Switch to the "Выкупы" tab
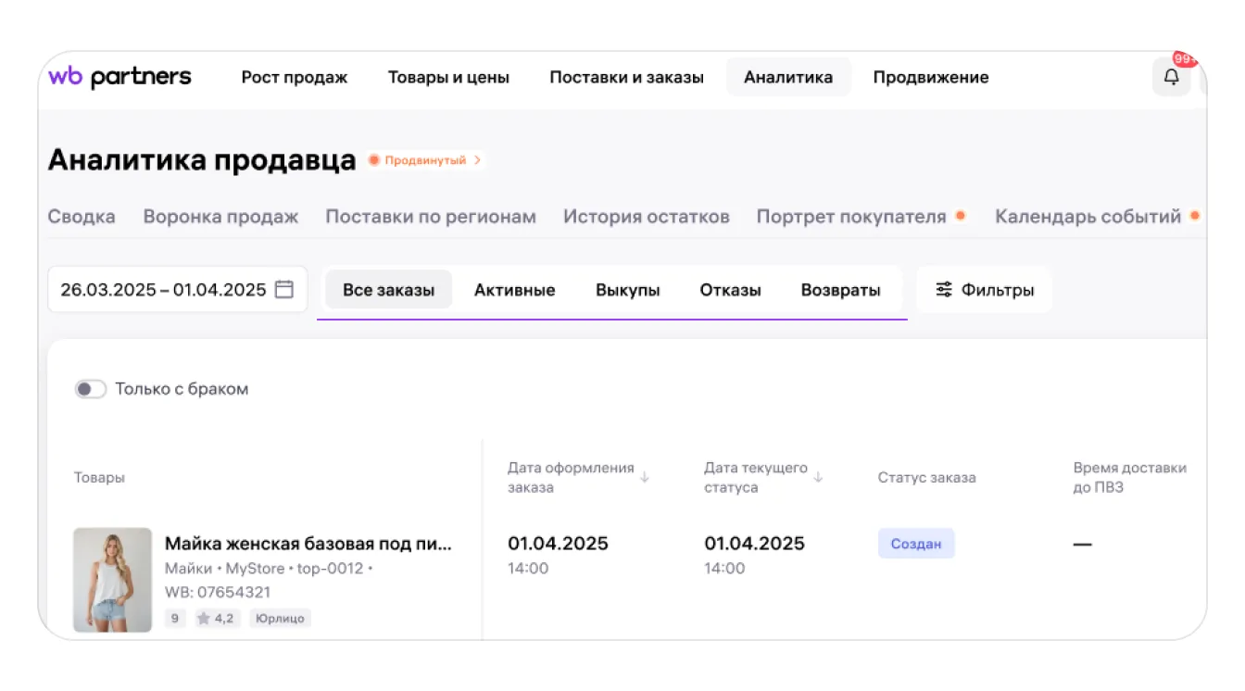The image size is (1245, 691). [x=627, y=290]
